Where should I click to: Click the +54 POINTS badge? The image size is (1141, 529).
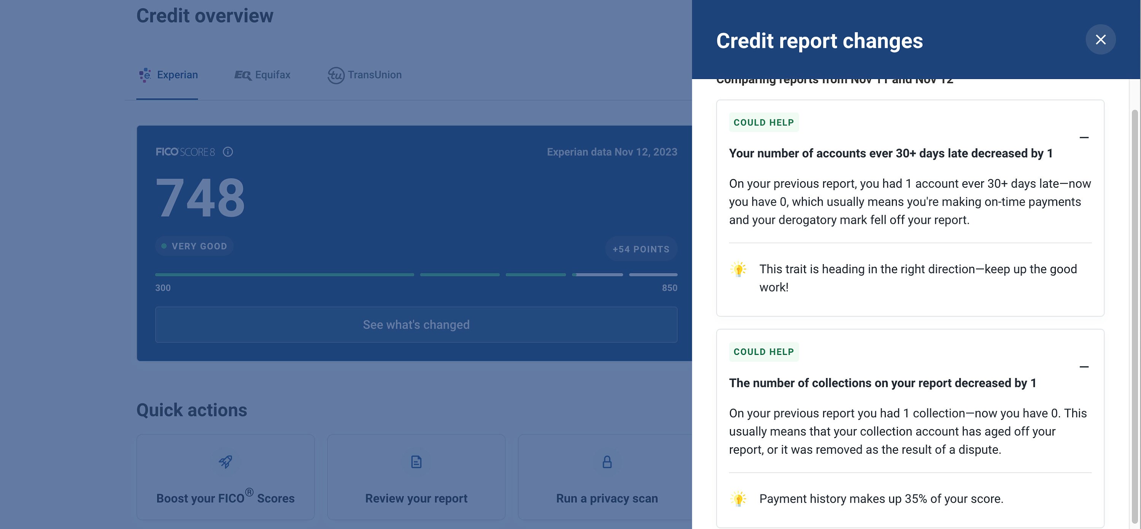[641, 249]
